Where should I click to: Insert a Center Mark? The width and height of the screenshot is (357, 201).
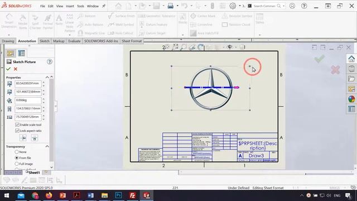(x=203, y=16)
